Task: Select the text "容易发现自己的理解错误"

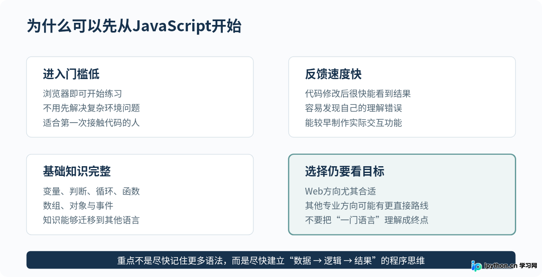Action: pos(354,108)
